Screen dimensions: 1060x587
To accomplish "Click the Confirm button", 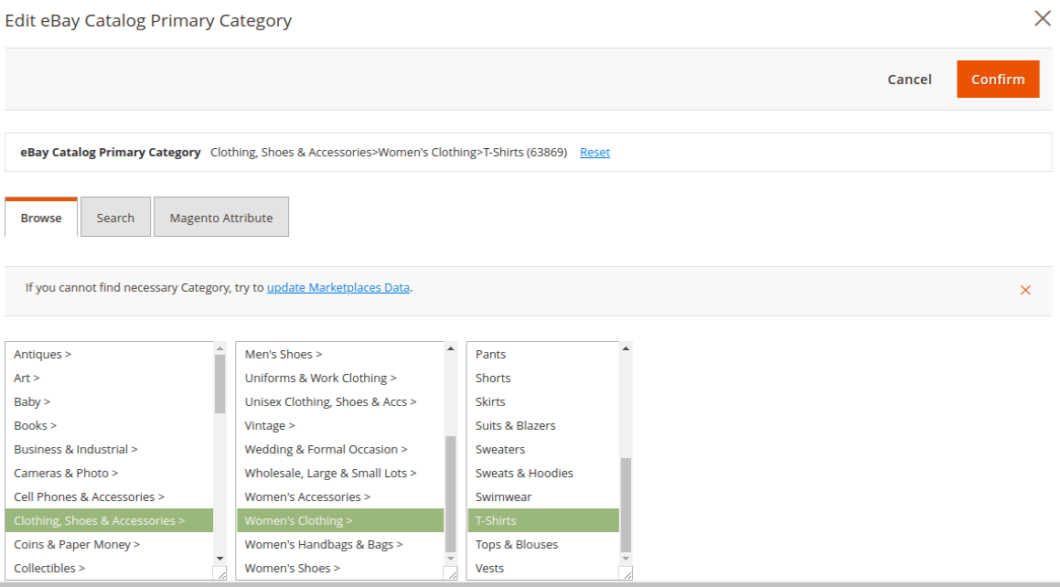I will coord(998,80).
